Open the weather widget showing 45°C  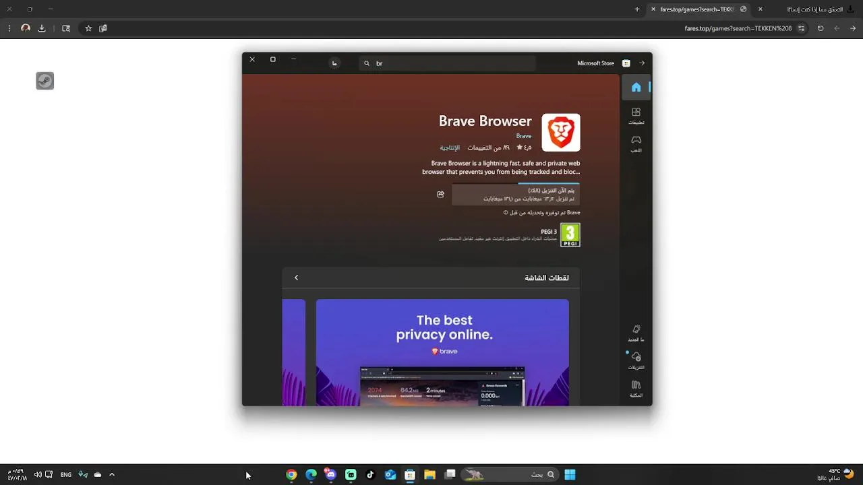[x=836, y=474]
